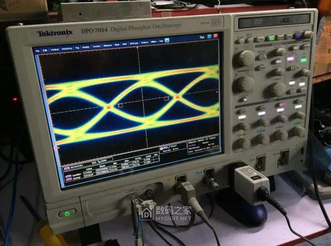This screenshot has height=246, width=331.
Task: Open the Mask menu
Action: tap(117, 45)
